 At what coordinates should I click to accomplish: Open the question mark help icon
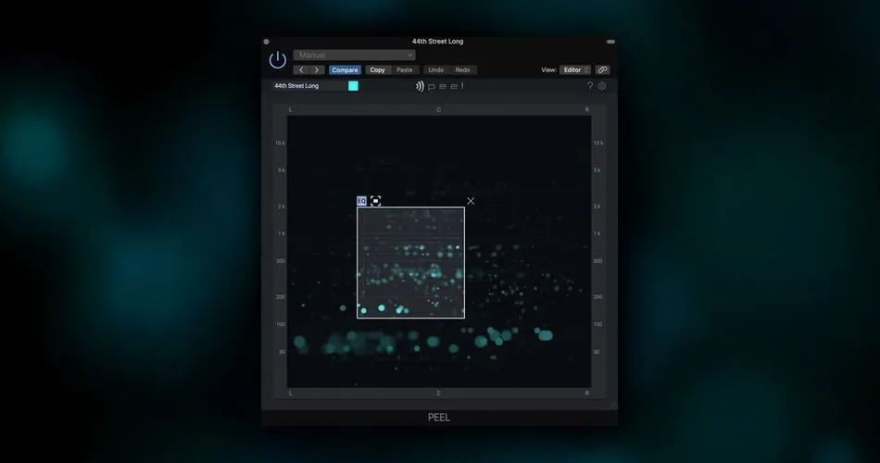(x=589, y=86)
